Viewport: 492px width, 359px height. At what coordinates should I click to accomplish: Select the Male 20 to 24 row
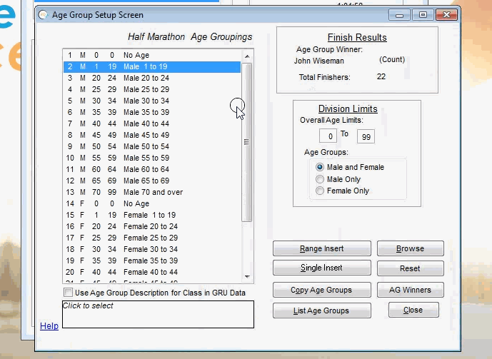152,78
